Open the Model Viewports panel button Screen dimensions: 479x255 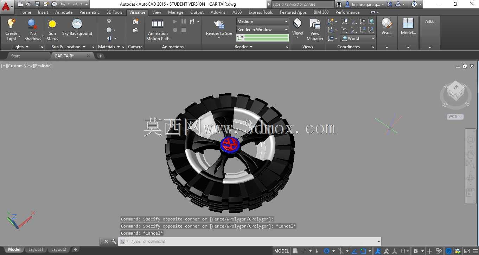pos(408,27)
